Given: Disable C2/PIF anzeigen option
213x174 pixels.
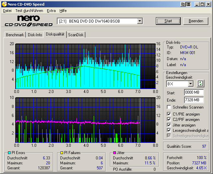Looking at the screenshot, I should [x=169, y=120].
